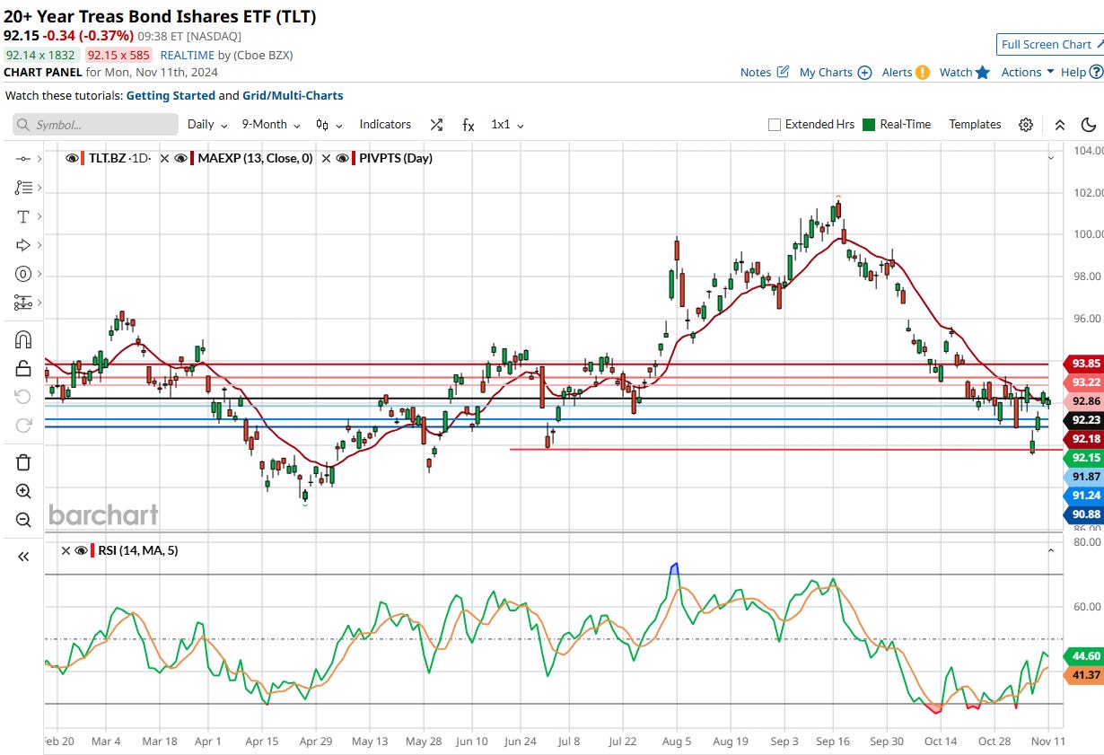
Task: Open the Notes menu item
Action: 756,72
